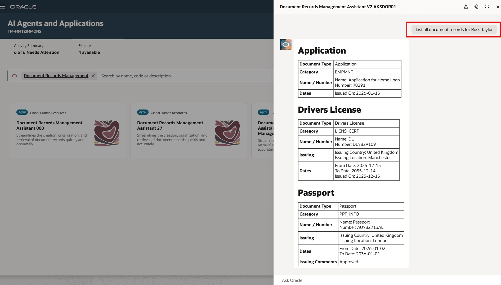501x285 pixels.
Task: Collapse the assistant panel using the resize icon
Action: pos(487,6)
